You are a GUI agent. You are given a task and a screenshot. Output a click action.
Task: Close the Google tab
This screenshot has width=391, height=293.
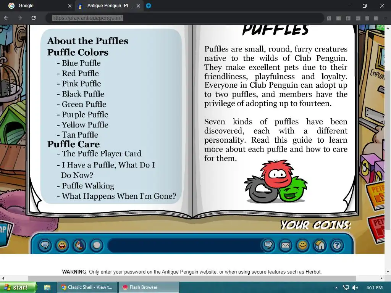pos(69,6)
